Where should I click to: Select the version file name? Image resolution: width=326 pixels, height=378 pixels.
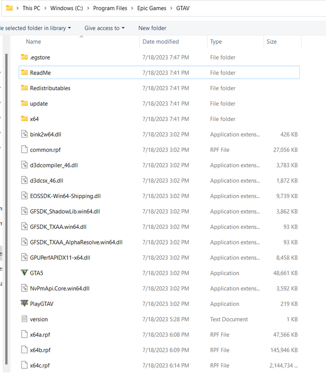click(39, 319)
